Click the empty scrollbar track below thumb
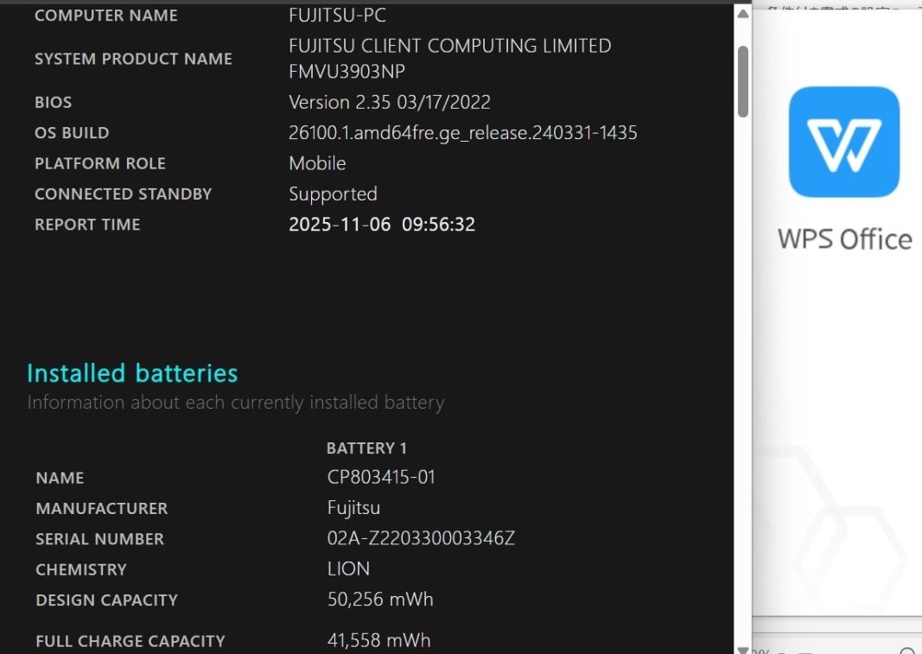Image resolution: width=922 pixels, height=654 pixels. coord(742,381)
